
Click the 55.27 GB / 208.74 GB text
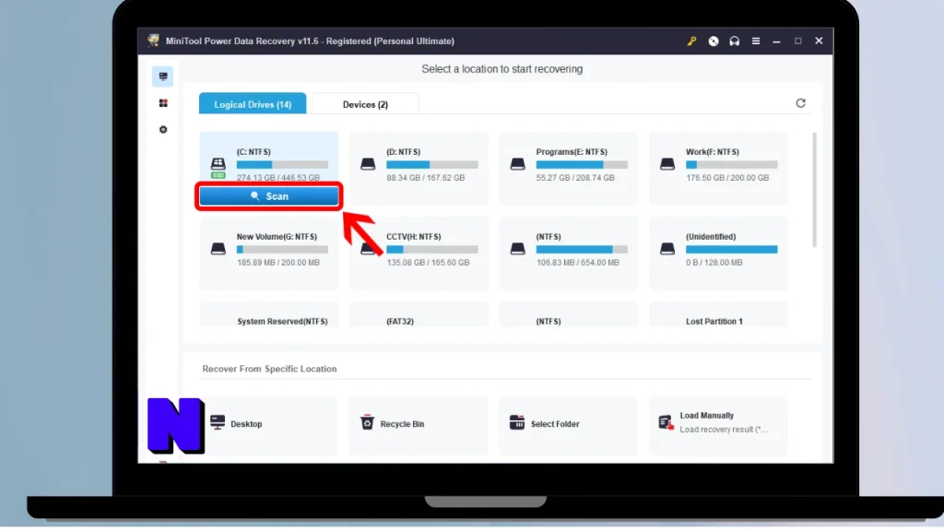(x=575, y=178)
